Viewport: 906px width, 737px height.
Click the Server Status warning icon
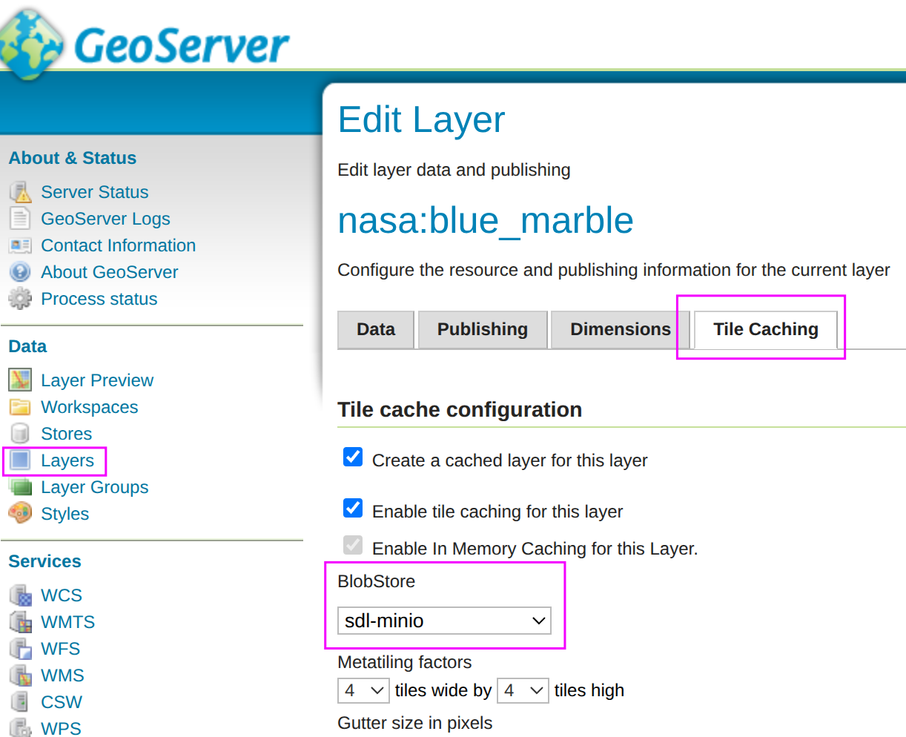(20, 192)
